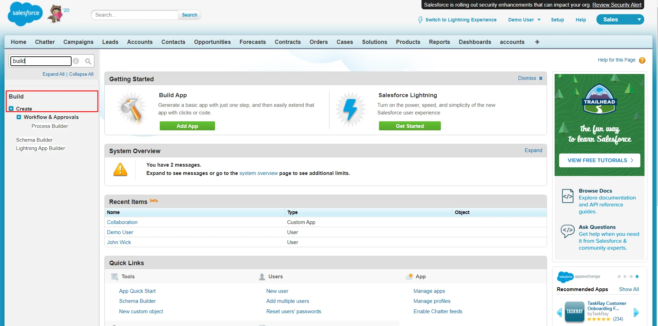658x326 pixels.
Task: Click Show All recommended apps link
Action: tap(629, 289)
